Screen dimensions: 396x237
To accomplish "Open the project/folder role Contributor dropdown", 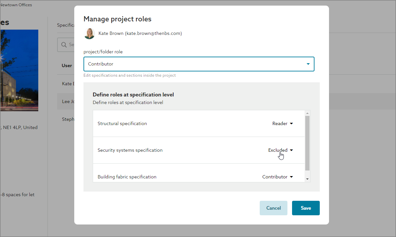I will (x=199, y=64).
